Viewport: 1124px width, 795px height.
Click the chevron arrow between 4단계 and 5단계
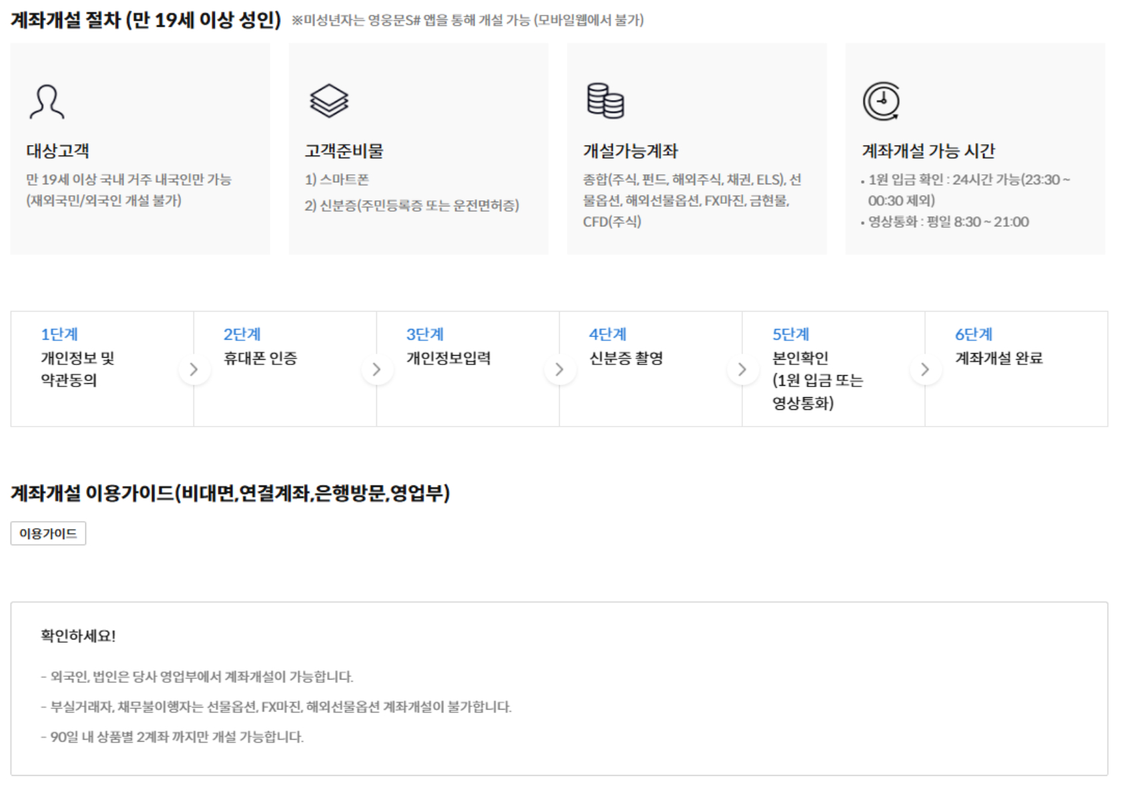[742, 369]
